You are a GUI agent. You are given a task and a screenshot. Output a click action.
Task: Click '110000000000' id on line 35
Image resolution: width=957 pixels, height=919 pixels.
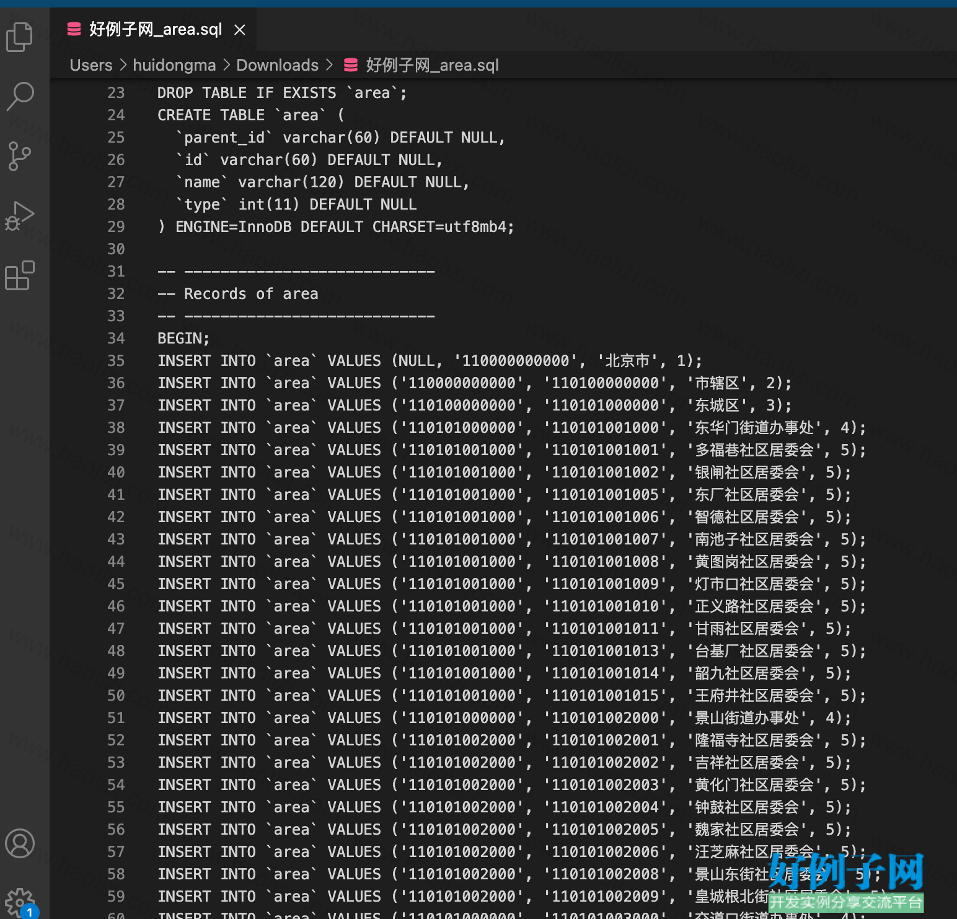point(516,361)
